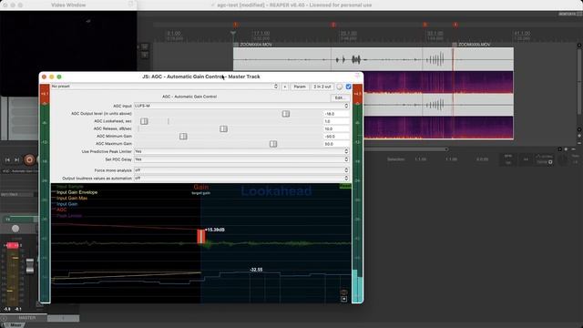Click the pin icon on AGC window title

coord(357,77)
